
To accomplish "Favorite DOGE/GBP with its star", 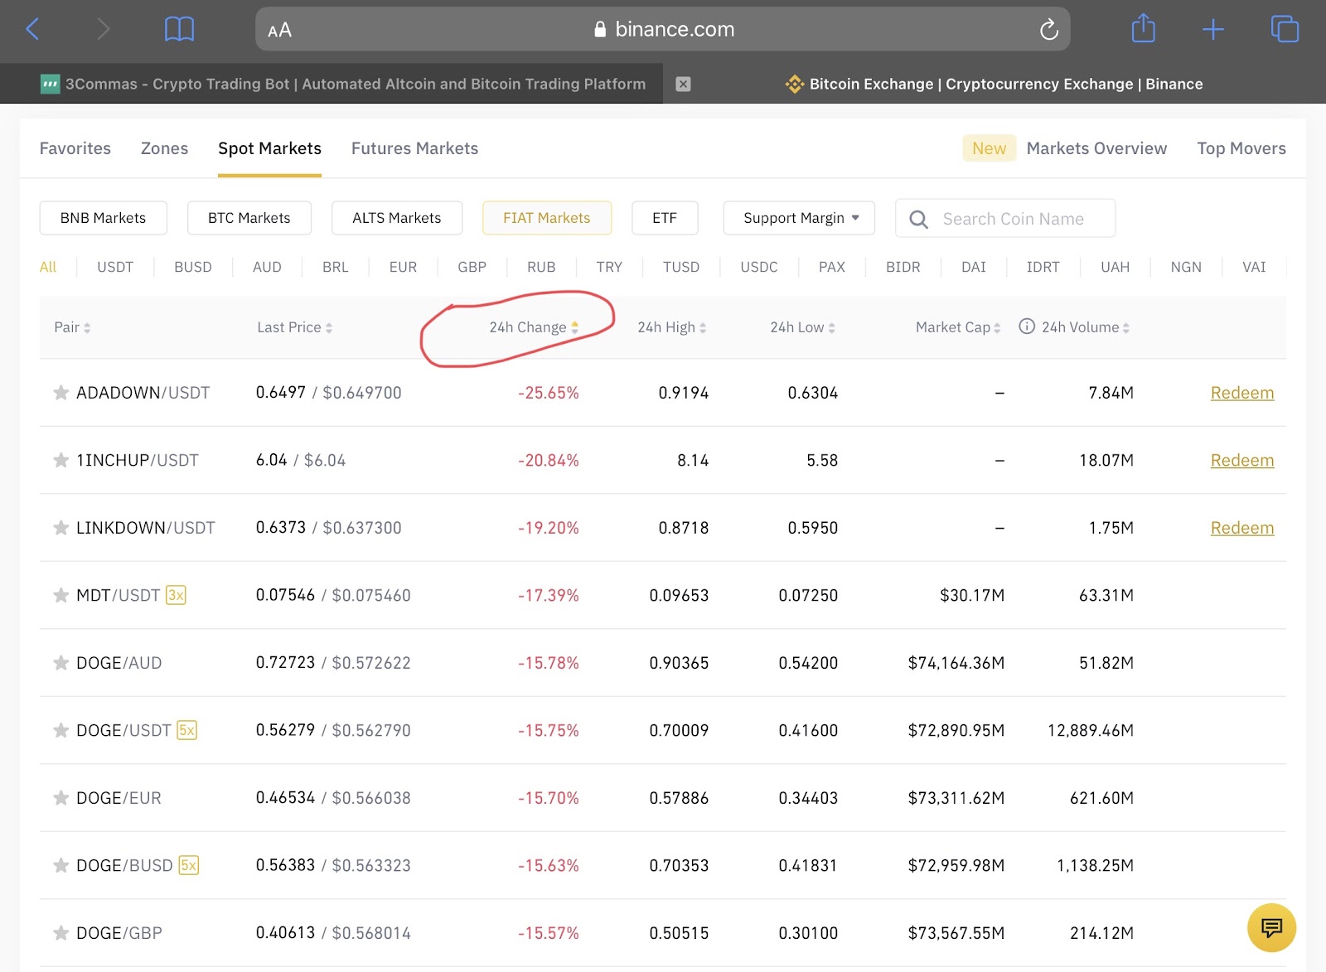I will (60, 933).
